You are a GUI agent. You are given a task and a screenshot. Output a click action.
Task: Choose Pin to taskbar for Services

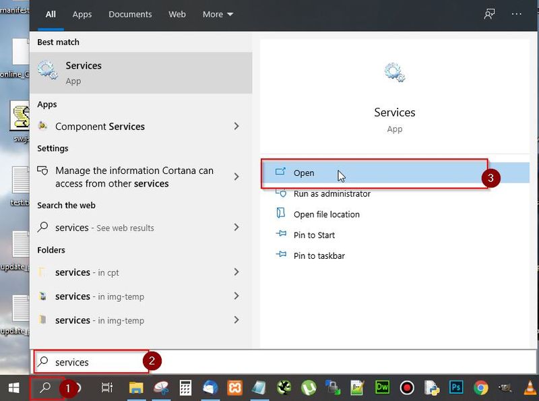coord(395,255)
